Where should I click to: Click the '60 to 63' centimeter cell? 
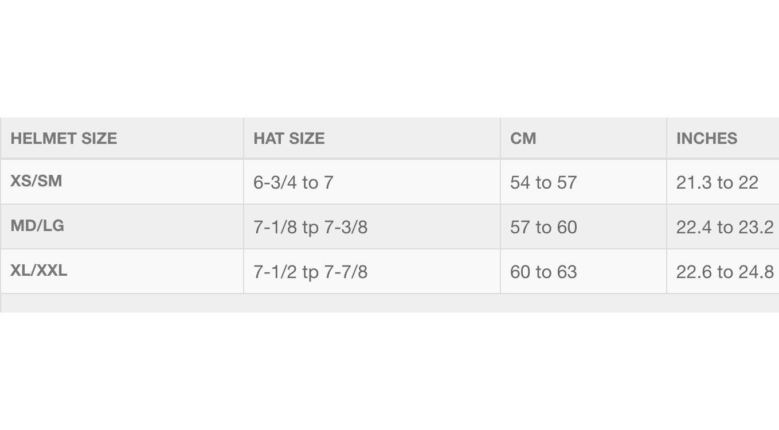click(x=543, y=272)
